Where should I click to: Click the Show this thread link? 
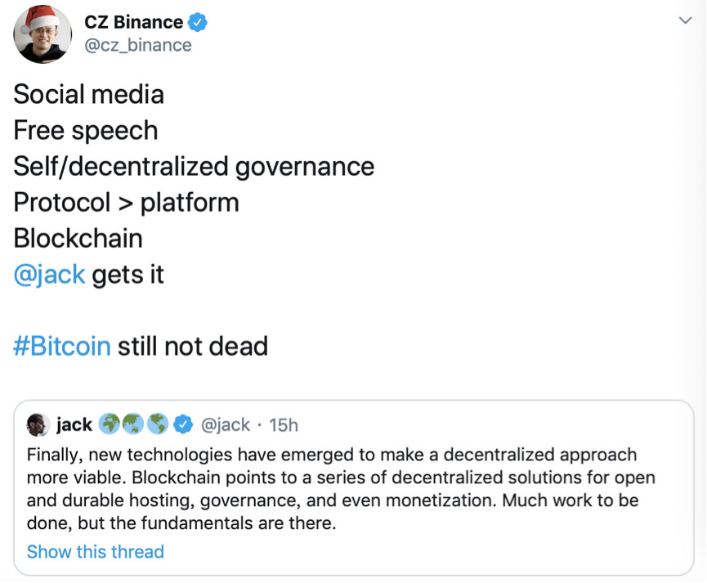95,551
